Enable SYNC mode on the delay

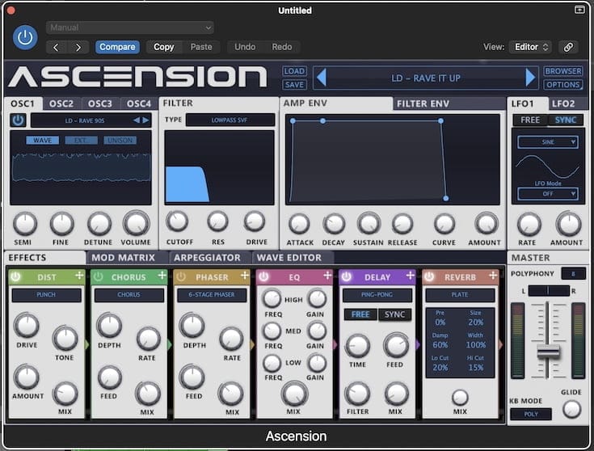(394, 314)
